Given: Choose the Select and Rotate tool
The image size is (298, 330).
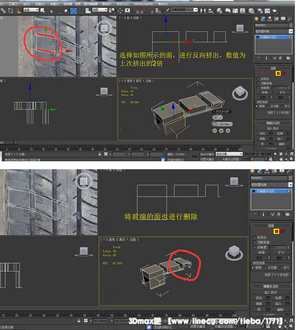Looking at the screenshot, I should pos(81,11).
